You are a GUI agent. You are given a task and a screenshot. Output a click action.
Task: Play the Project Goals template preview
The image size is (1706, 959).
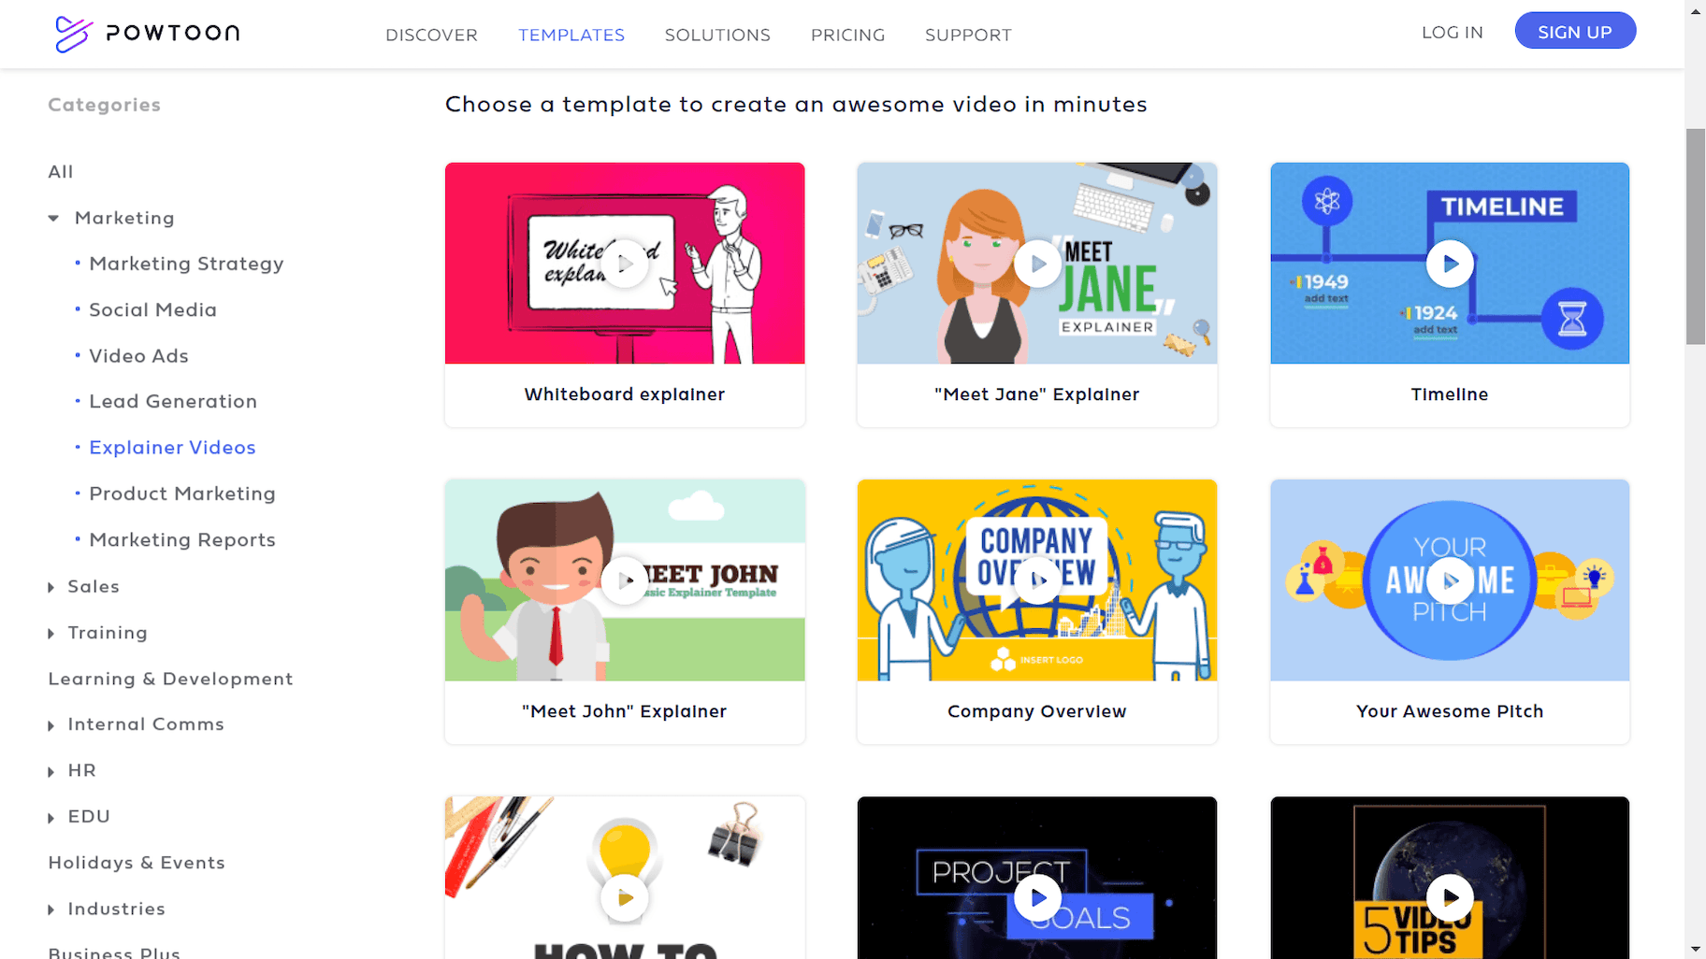1037,898
